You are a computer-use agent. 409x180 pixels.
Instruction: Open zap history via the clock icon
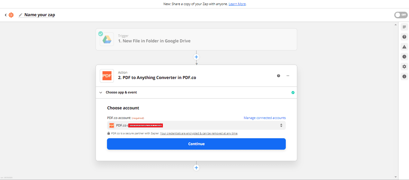pos(404,56)
